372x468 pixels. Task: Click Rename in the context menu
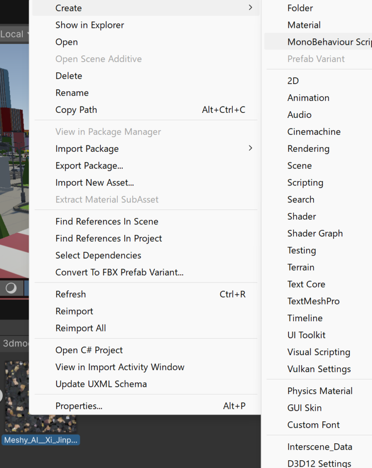pos(72,93)
